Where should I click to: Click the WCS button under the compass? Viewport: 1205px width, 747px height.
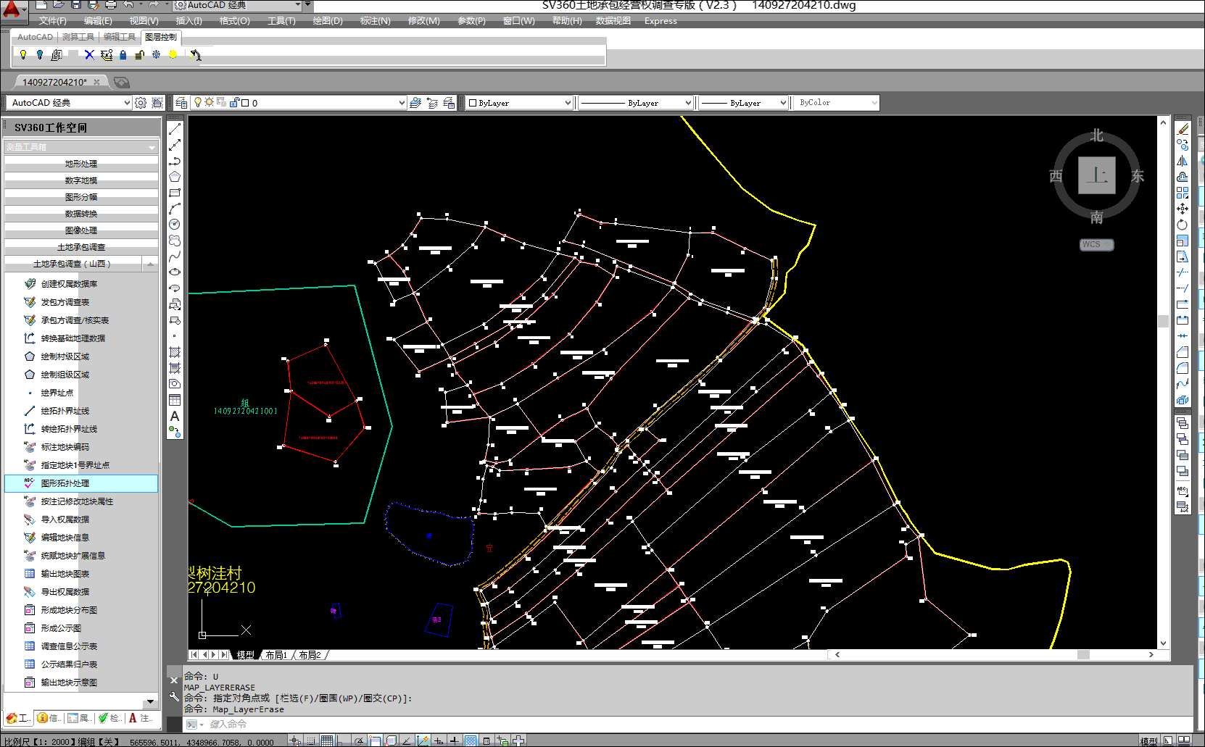(x=1096, y=245)
